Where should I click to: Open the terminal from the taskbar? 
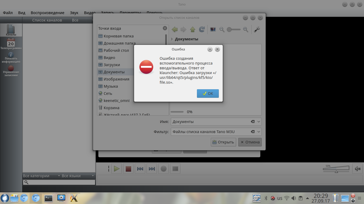48,198
